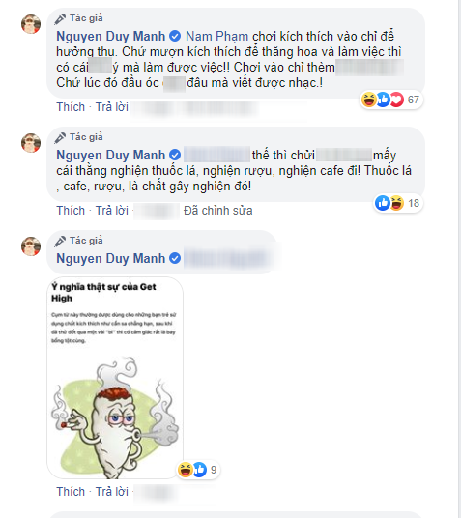Reply to the first comment with Trả lời

112,107
